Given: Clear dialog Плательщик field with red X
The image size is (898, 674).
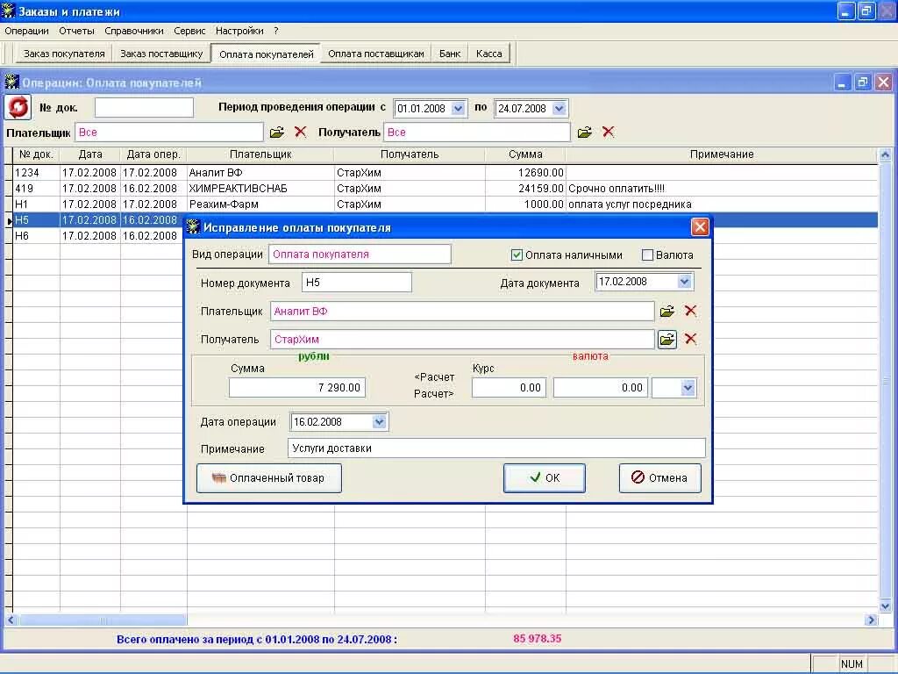Looking at the screenshot, I should pyautogui.click(x=691, y=311).
